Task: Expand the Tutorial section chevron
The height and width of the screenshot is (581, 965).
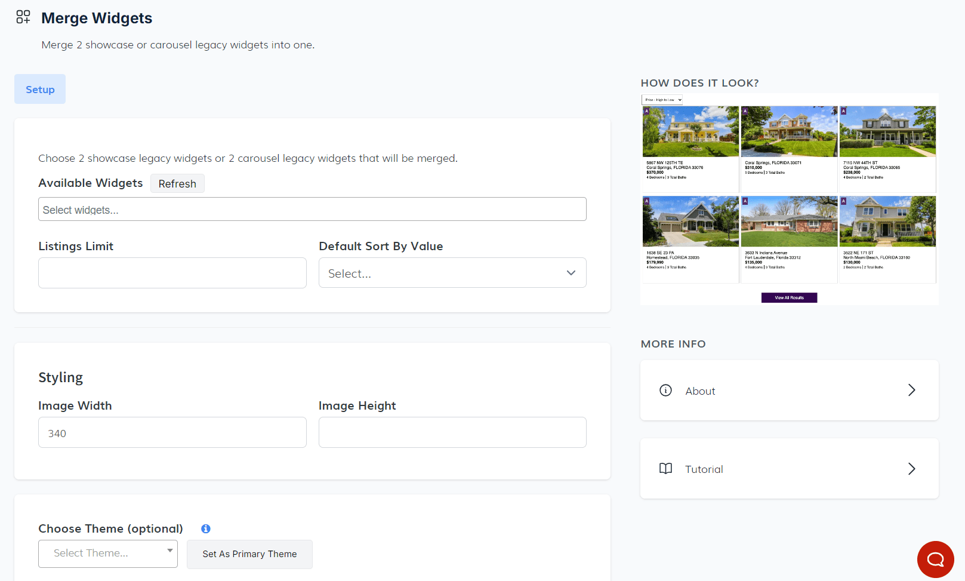Action: click(x=911, y=469)
